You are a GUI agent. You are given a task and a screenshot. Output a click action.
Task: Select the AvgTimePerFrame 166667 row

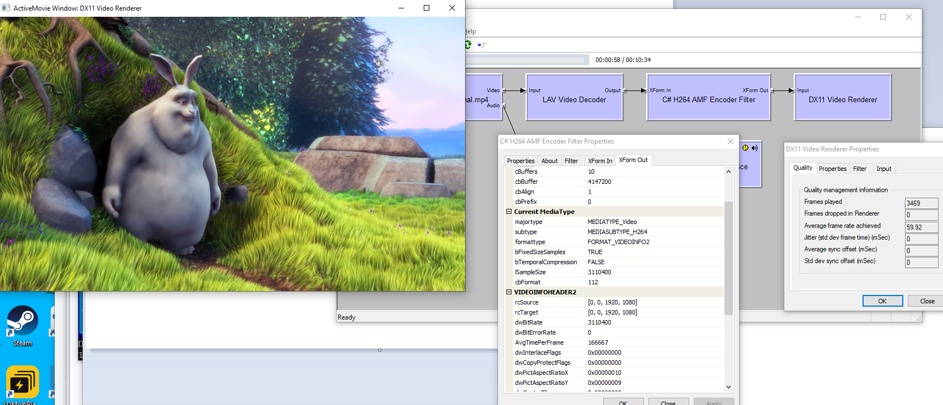click(618, 342)
